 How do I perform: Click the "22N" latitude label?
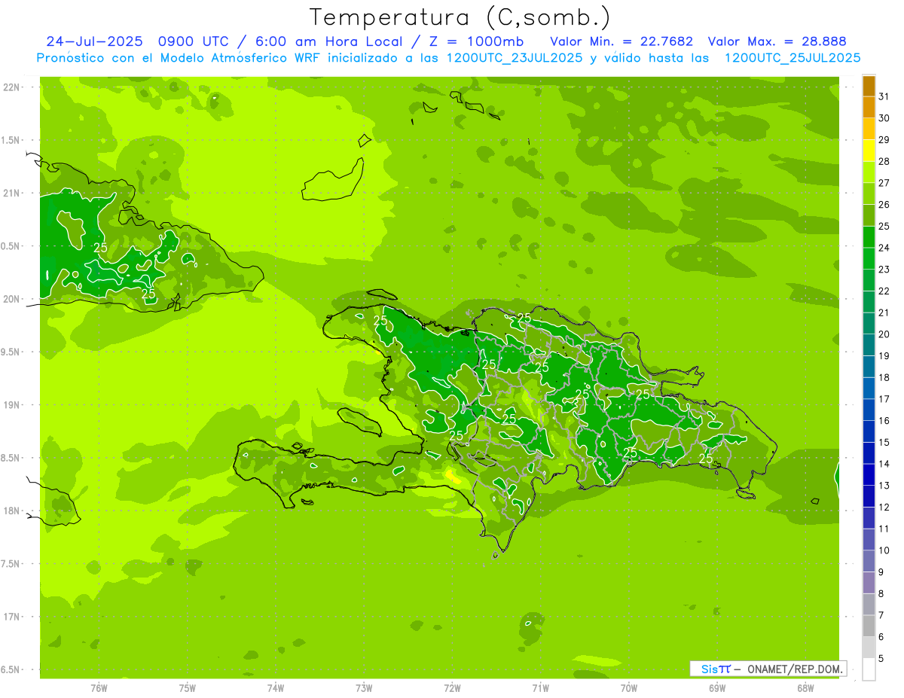[x=11, y=87]
